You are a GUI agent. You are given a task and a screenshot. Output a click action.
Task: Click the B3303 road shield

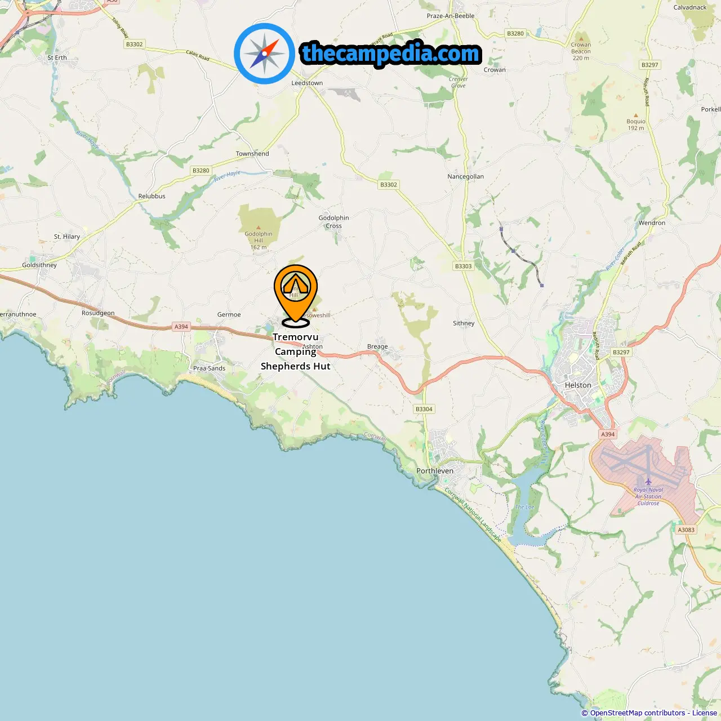[464, 266]
